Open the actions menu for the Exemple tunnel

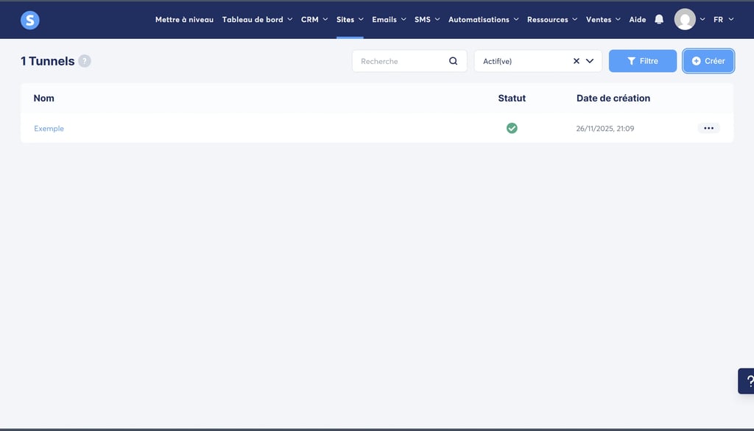[708, 128]
